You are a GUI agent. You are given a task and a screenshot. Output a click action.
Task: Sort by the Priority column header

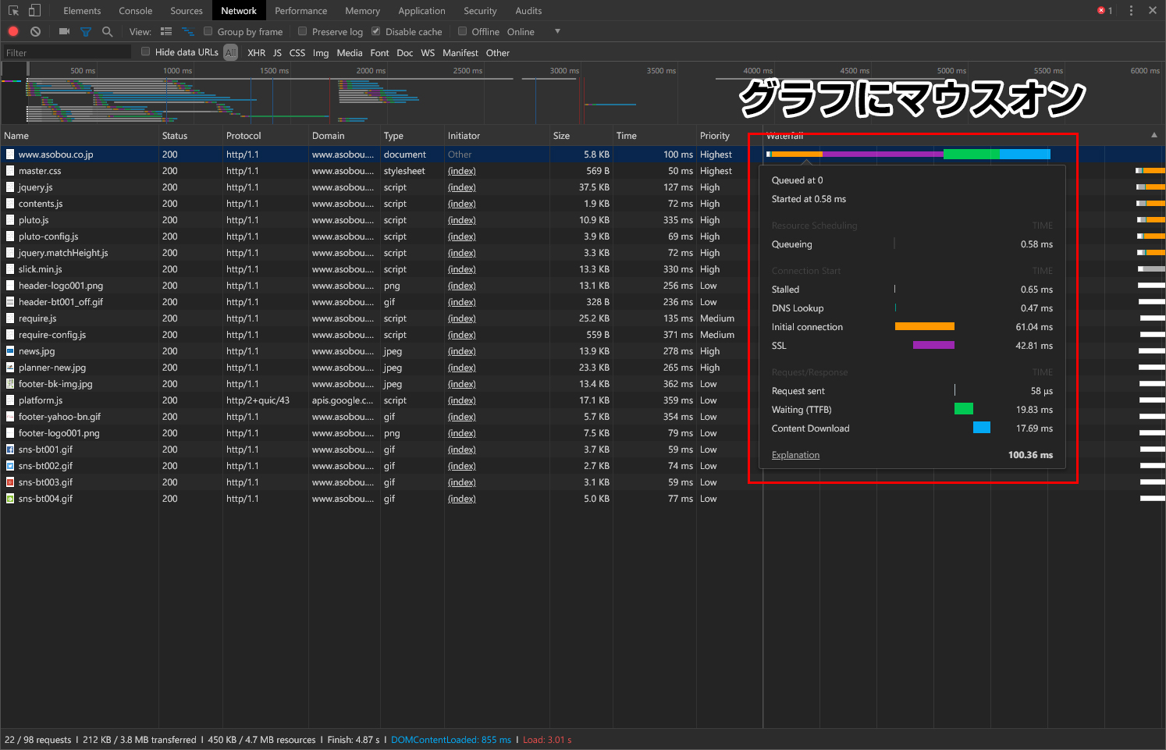point(729,136)
